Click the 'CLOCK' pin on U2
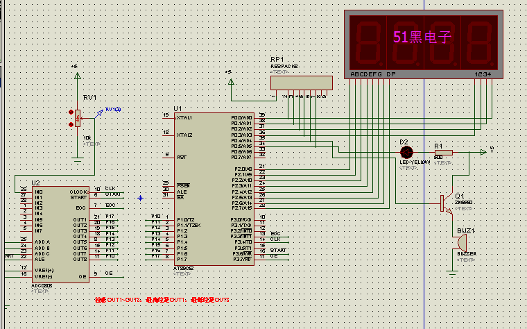 coord(78,192)
